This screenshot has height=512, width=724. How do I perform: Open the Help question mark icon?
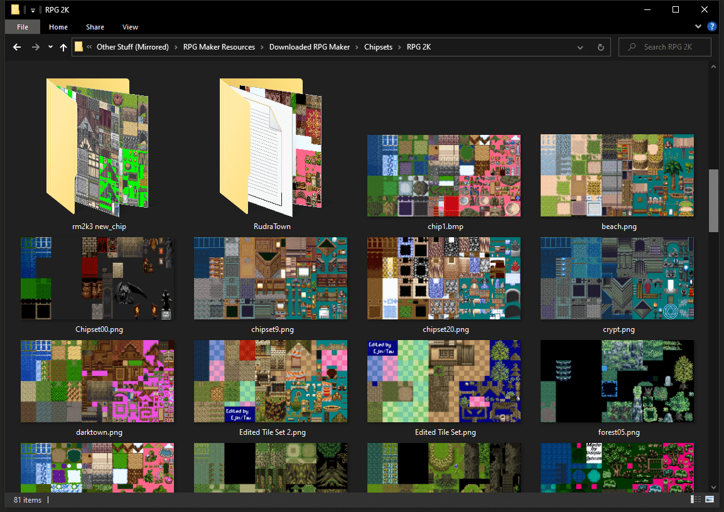click(x=711, y=26)
